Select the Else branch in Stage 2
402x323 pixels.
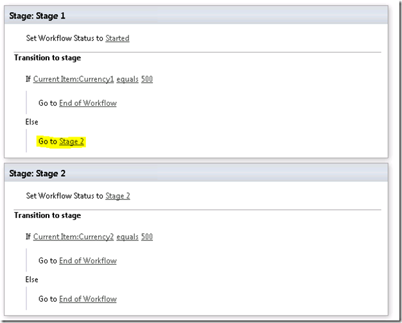[32, 279]
